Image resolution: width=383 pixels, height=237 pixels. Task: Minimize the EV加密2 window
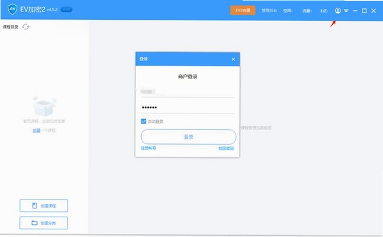tap(355, 11)
